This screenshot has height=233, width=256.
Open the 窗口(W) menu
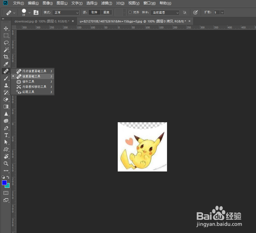pyautogui.click(x=149, y=3)
